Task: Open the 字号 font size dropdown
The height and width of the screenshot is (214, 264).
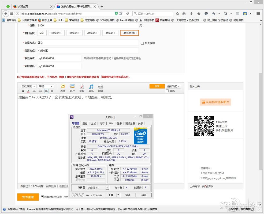Action: click(46, 86)
